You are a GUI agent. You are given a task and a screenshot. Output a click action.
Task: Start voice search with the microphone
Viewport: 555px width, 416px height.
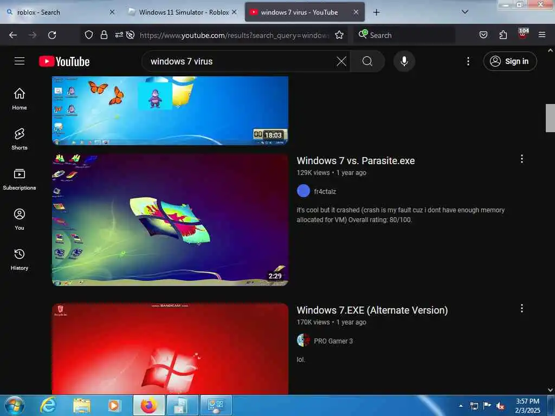[404, 62]
